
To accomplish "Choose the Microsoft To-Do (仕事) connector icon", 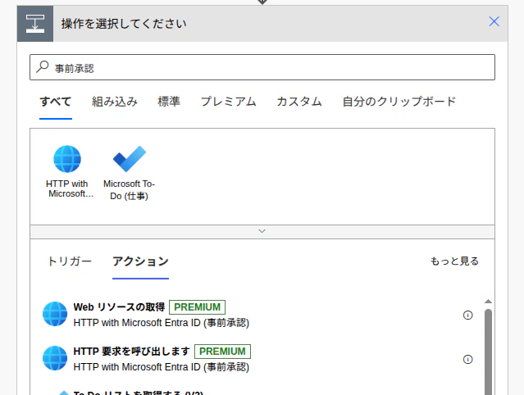I will click(x=130, y=159).
